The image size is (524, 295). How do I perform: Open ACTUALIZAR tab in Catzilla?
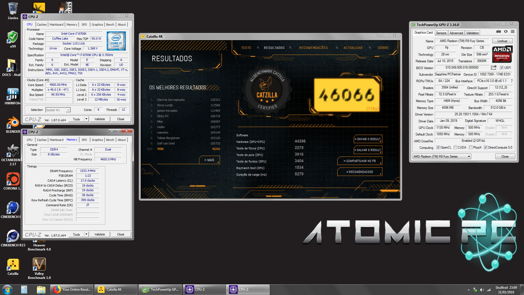click(353, 48)
